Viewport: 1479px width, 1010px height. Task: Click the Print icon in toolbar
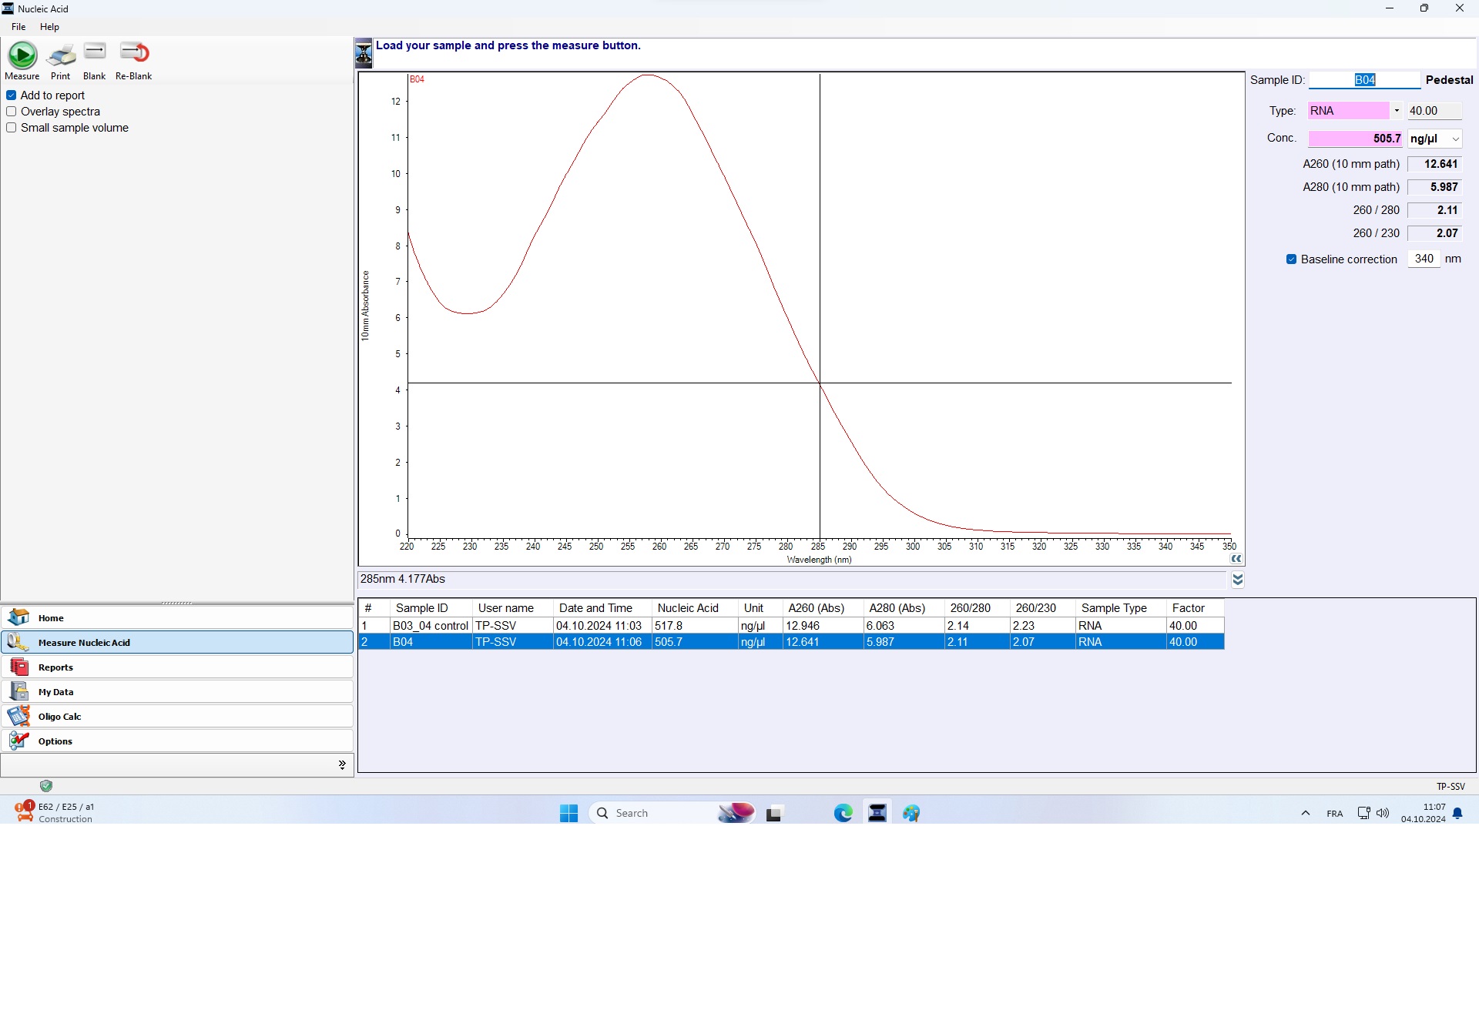tap(61, 55)
